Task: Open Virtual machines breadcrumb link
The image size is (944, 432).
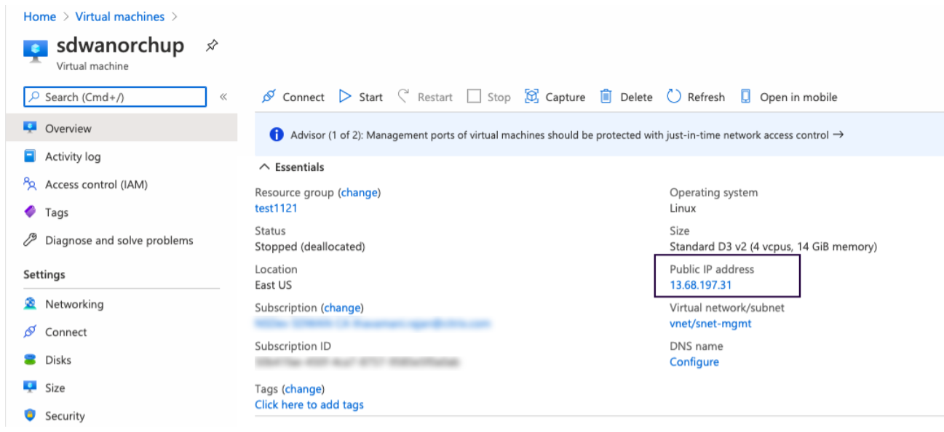Action: pyautogui.click(x=120, y=16)
